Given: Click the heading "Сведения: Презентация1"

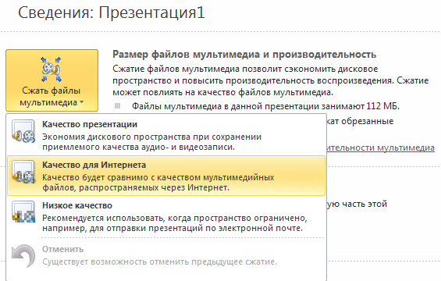Looking at the screenshot, I should coord(112,12).
